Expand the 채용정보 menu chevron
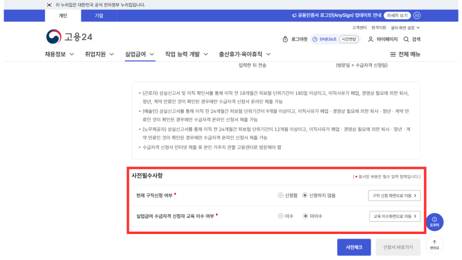This screenshot has height=260, width=462. point(72,54)
